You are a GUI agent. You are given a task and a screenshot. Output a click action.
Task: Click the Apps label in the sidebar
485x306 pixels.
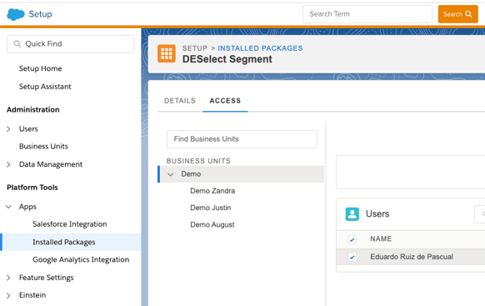[x=27, y=207]
